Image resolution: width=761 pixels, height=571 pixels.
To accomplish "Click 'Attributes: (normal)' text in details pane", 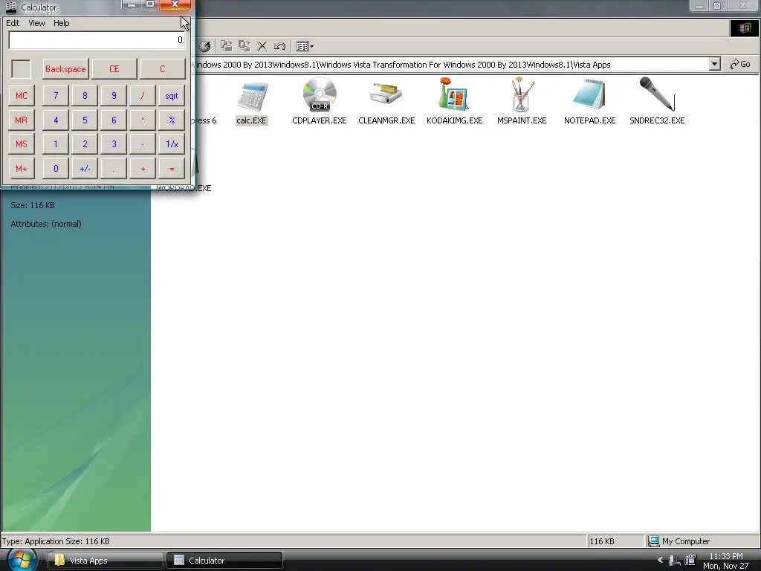I will tap(46, 224).
